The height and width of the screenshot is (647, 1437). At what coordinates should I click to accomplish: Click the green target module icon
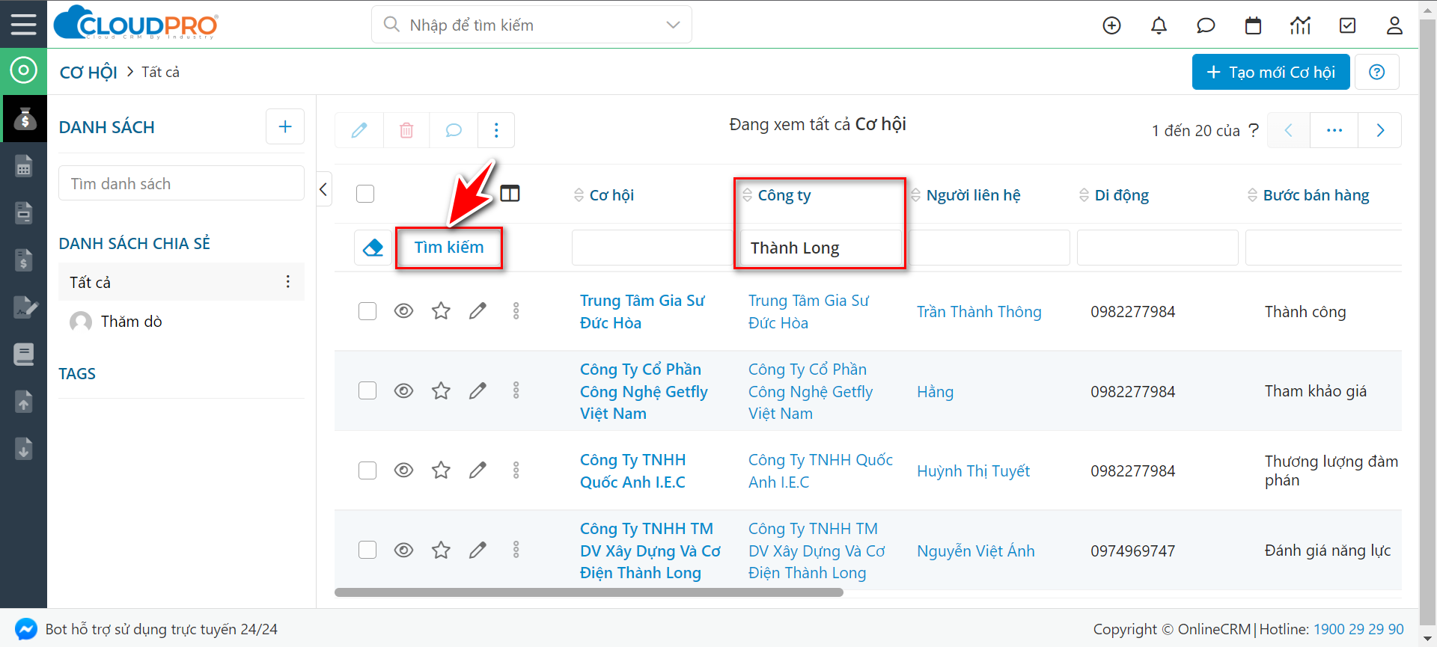coord(23,71)
